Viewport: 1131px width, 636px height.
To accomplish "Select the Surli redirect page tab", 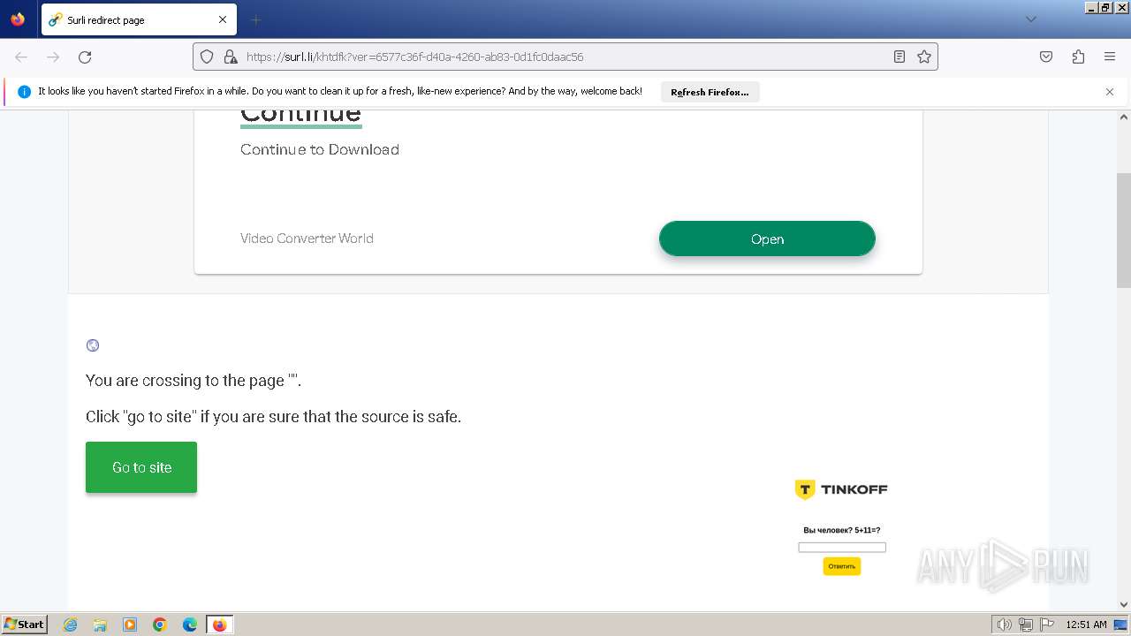I will (x=137, y=19).
